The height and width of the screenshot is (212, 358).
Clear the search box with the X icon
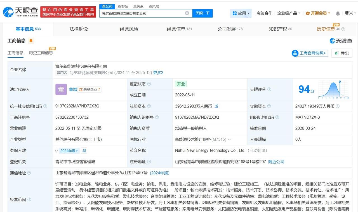[x=187, y=13]
